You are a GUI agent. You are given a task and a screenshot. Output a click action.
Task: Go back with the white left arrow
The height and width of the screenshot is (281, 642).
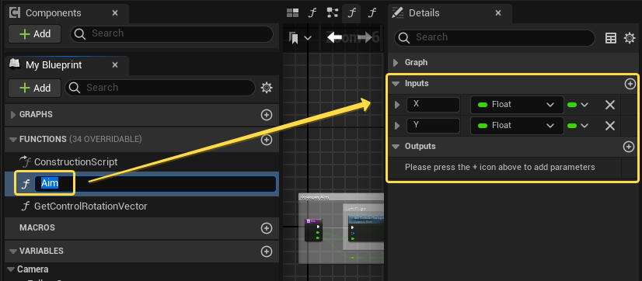tap(334, 37)
